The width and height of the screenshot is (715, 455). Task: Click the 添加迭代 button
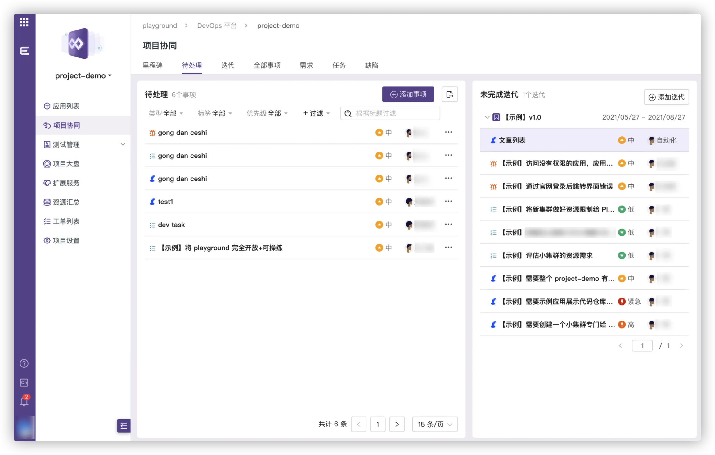tap(666, 97)
